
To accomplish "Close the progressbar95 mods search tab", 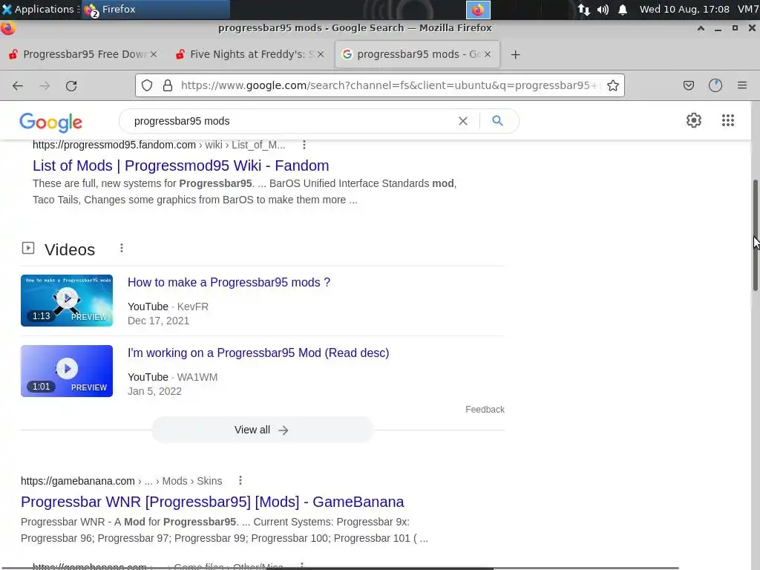I will [488, 54].
